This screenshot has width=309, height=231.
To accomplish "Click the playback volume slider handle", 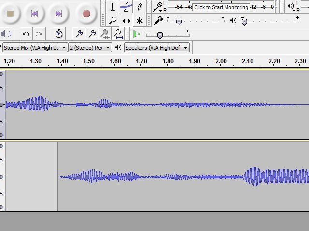I will pyautogui.click(x=244, y=21).
